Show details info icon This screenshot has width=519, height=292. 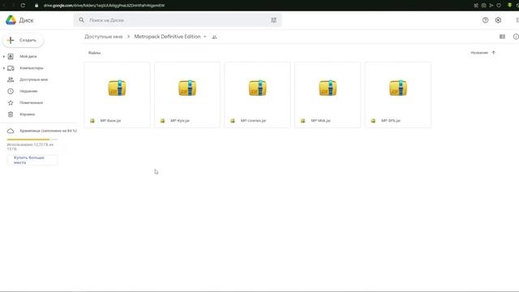(x=516, y=36)
